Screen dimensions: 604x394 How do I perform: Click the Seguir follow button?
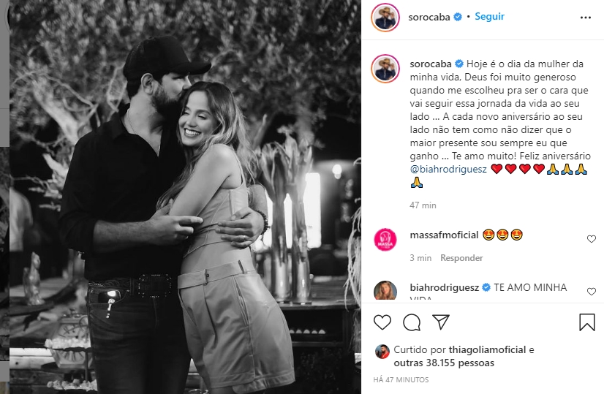pyautogui.click(x=489, y=16)
